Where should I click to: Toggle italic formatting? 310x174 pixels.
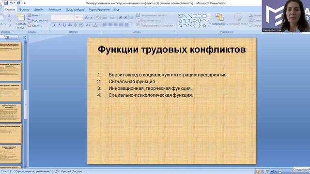[59, 25]
